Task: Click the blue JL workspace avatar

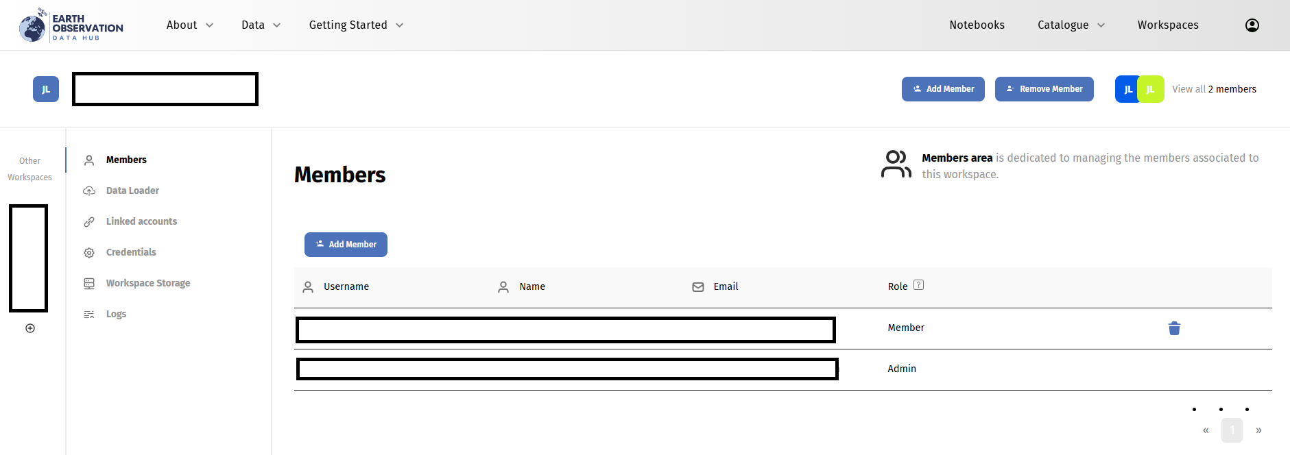Action: pos(46,89)
